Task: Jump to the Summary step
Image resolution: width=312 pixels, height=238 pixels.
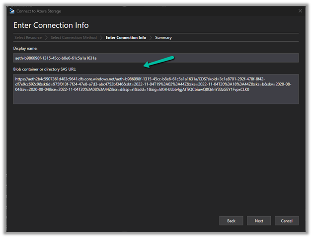Action: (x=163, y=37)
